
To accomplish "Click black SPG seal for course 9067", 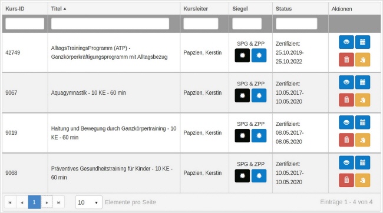I will [242, 95].
